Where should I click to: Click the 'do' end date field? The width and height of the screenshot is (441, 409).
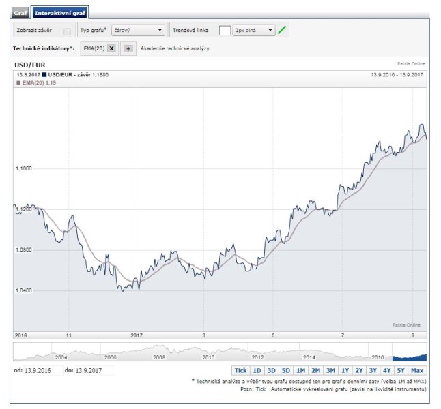pyautogui.click(x=94, y=371)
